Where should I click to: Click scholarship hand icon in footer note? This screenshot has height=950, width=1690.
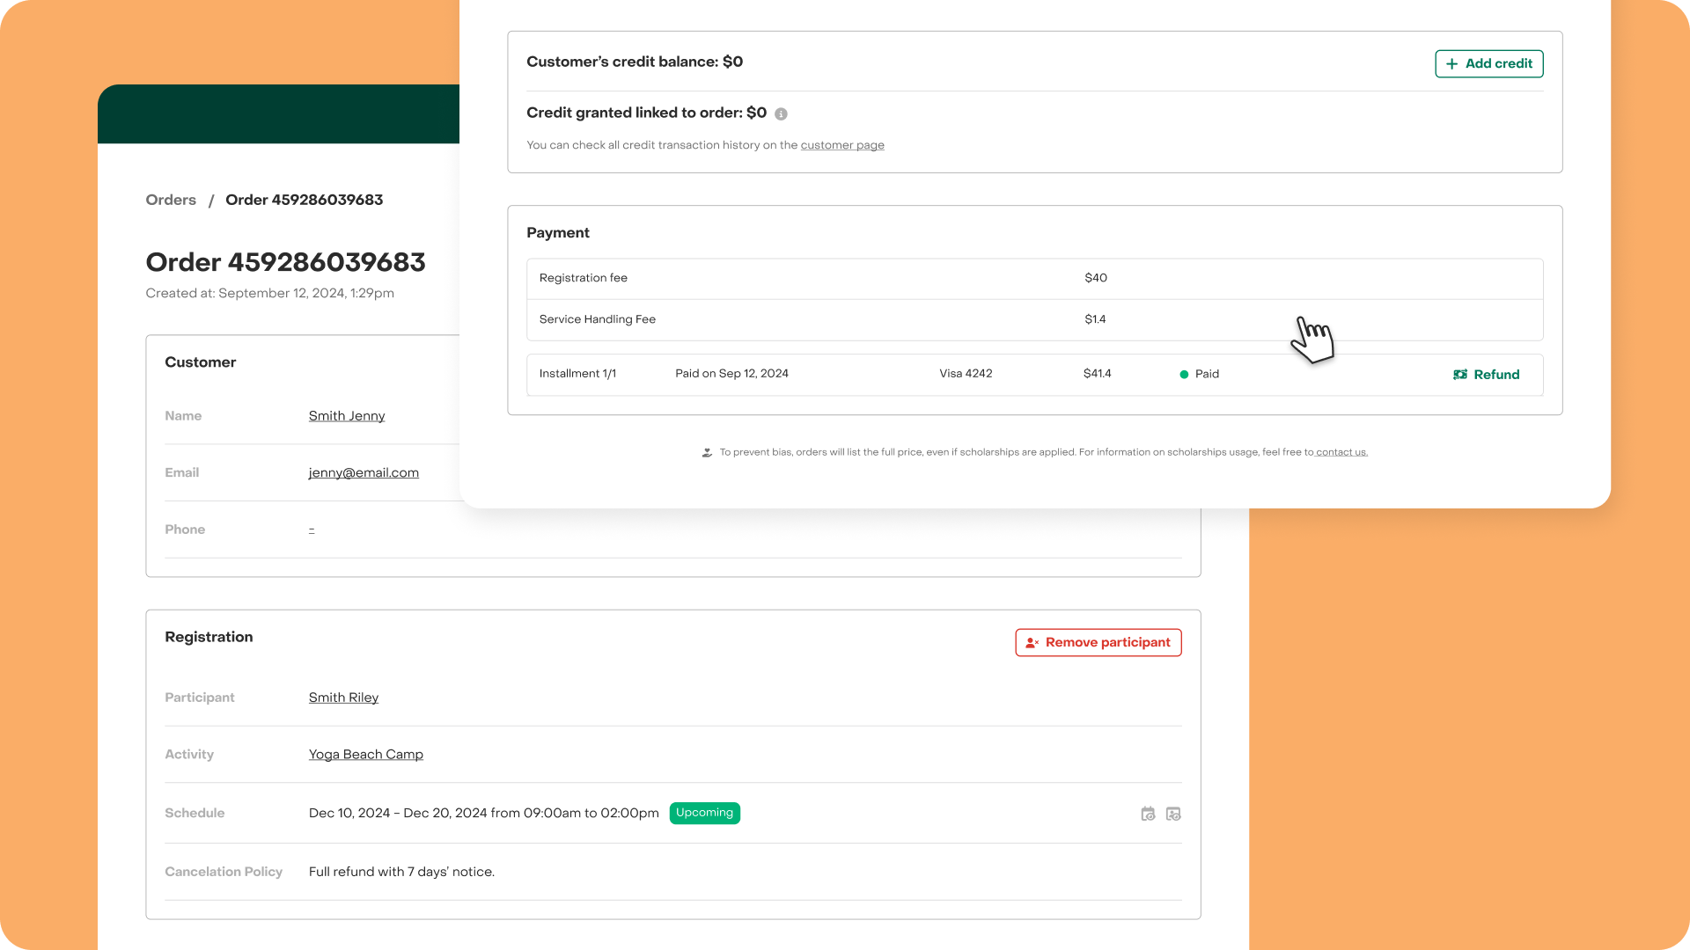[x=707, y=452]
